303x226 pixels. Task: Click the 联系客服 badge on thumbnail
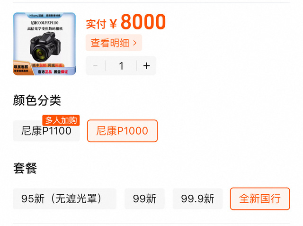click(x=21, y=68)
